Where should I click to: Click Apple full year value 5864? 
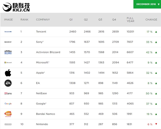(x=130, y=73)
